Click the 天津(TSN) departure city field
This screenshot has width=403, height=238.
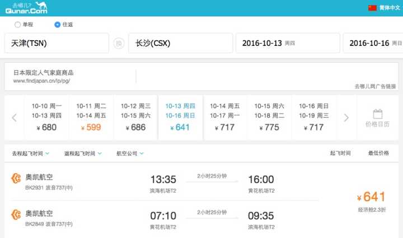[x=57, y=43]
